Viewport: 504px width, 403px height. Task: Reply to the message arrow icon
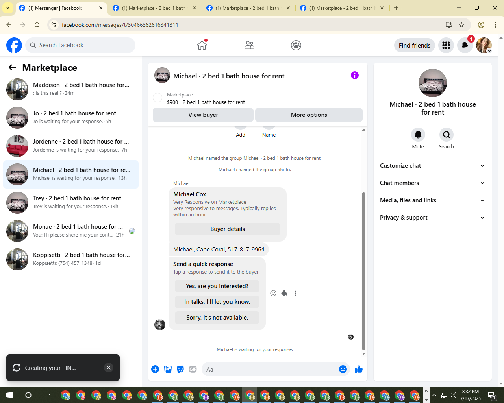(x=284, y=293)
